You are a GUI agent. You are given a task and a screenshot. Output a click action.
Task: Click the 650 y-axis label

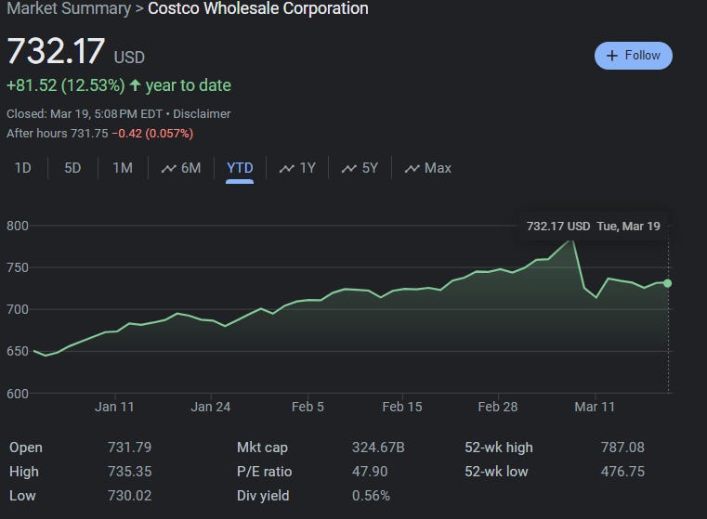point(18,351)
